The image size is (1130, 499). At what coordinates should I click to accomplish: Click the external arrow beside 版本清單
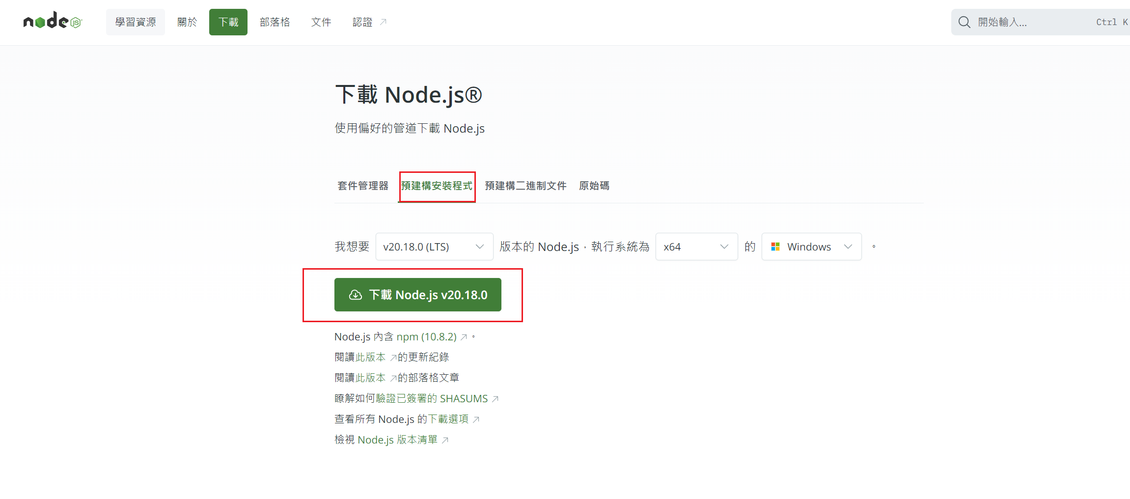click(x=445, y=440)
